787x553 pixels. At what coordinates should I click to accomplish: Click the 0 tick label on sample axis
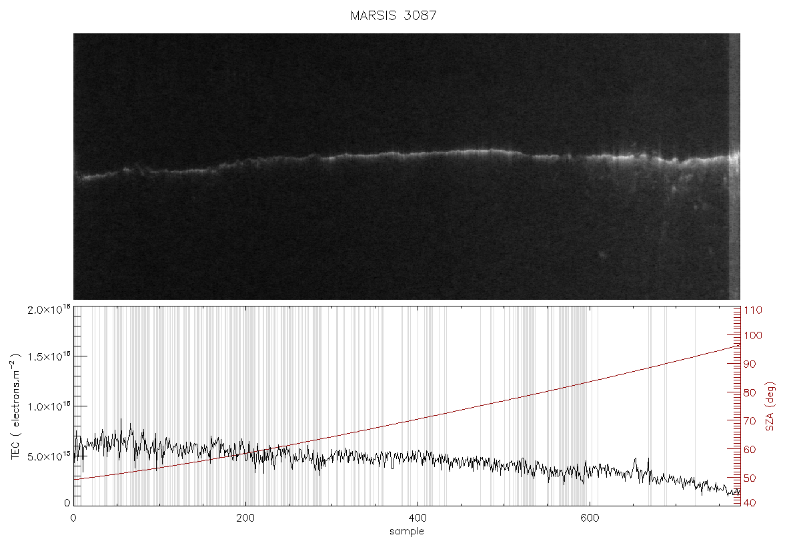coord(74,518)
